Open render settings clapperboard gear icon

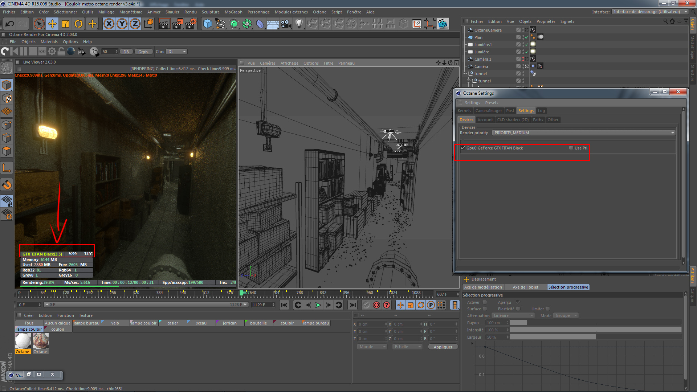pyautogui.click(x=191, y=24)
